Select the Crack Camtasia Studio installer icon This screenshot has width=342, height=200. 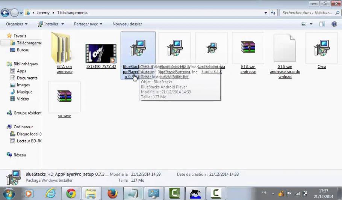[x=211, y=48]
